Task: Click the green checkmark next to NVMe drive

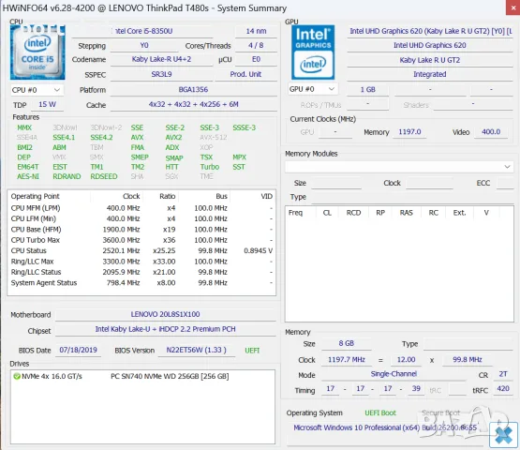Action: click(16, 376)
